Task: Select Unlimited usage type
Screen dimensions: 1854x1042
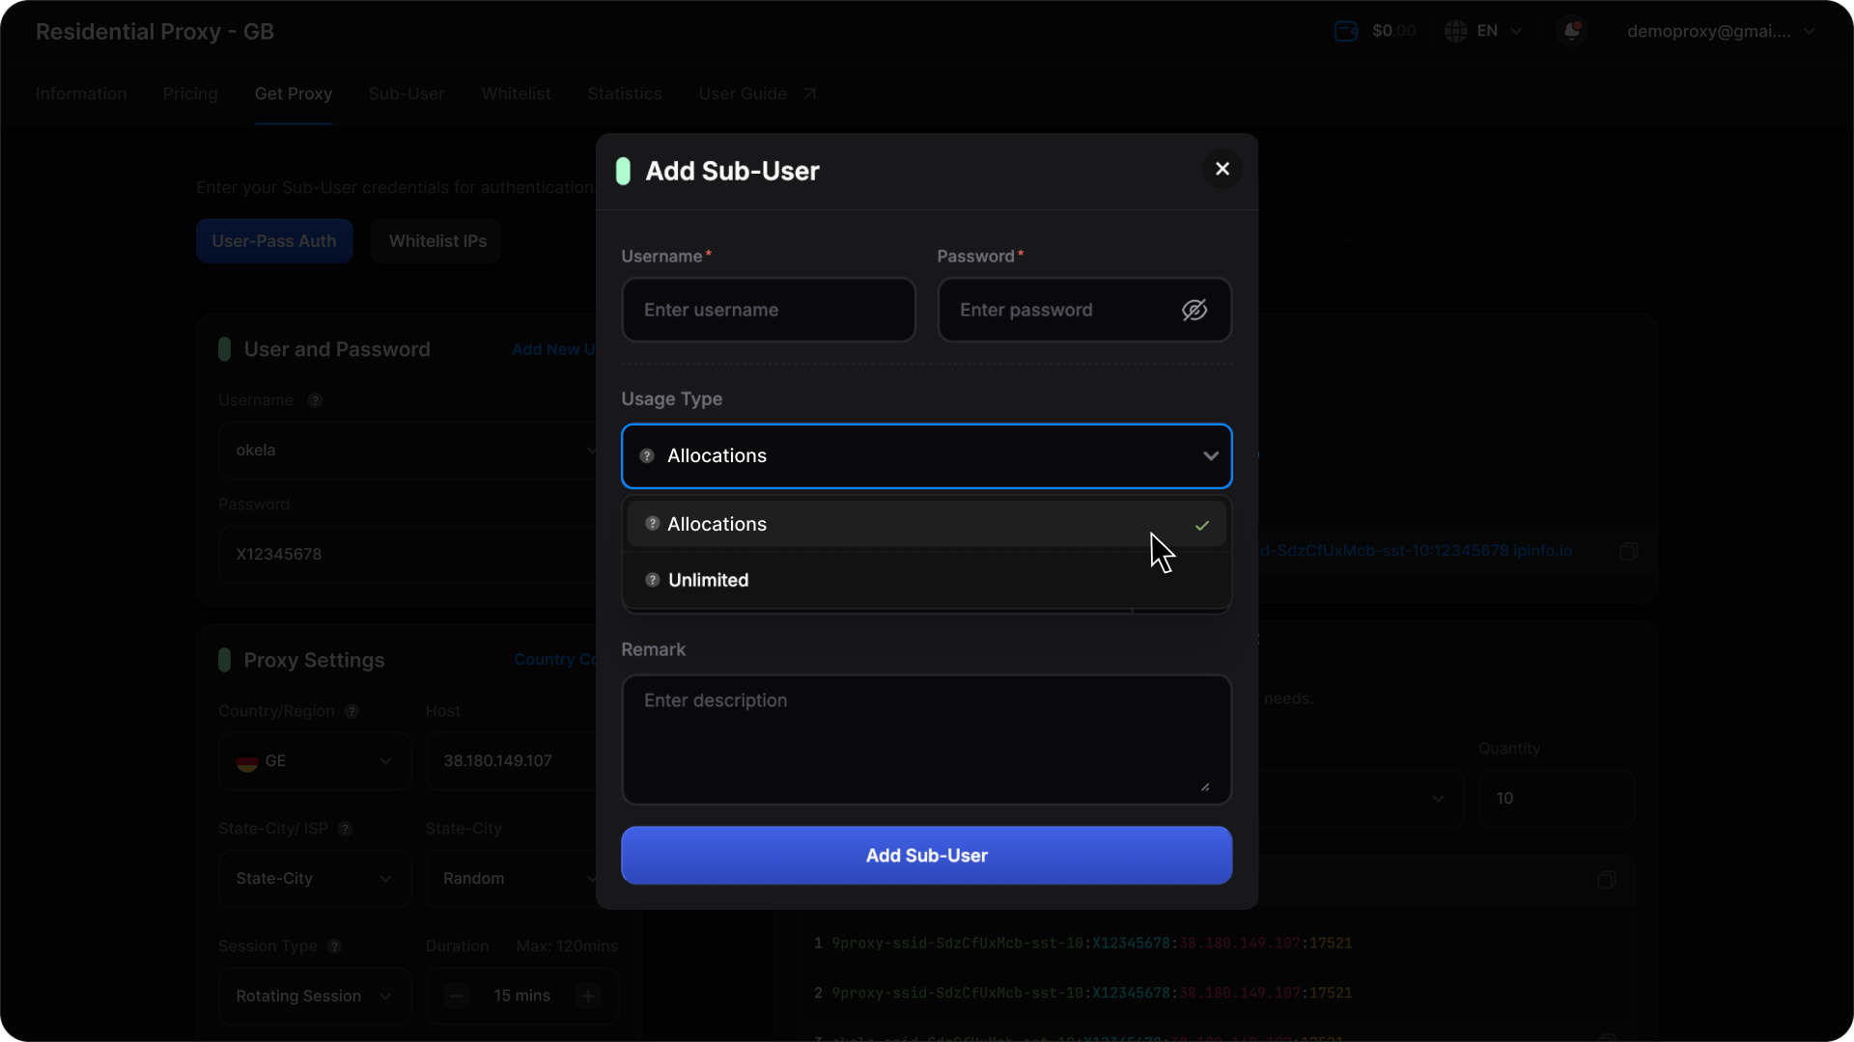Action: [x=708, y=580]
